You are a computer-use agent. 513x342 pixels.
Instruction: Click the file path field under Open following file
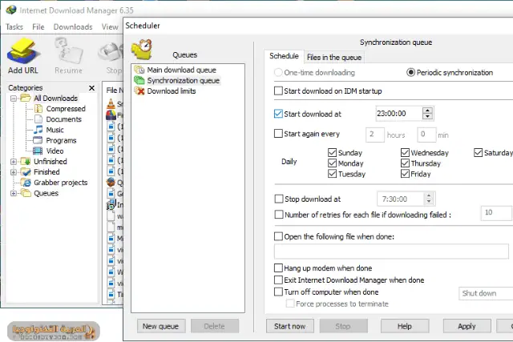391,251
